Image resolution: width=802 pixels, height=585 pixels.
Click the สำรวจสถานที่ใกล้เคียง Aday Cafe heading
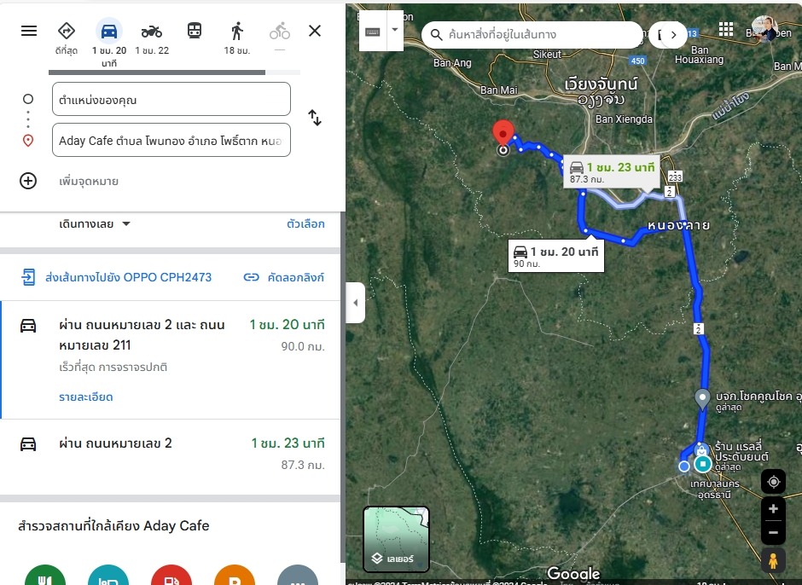113,525
